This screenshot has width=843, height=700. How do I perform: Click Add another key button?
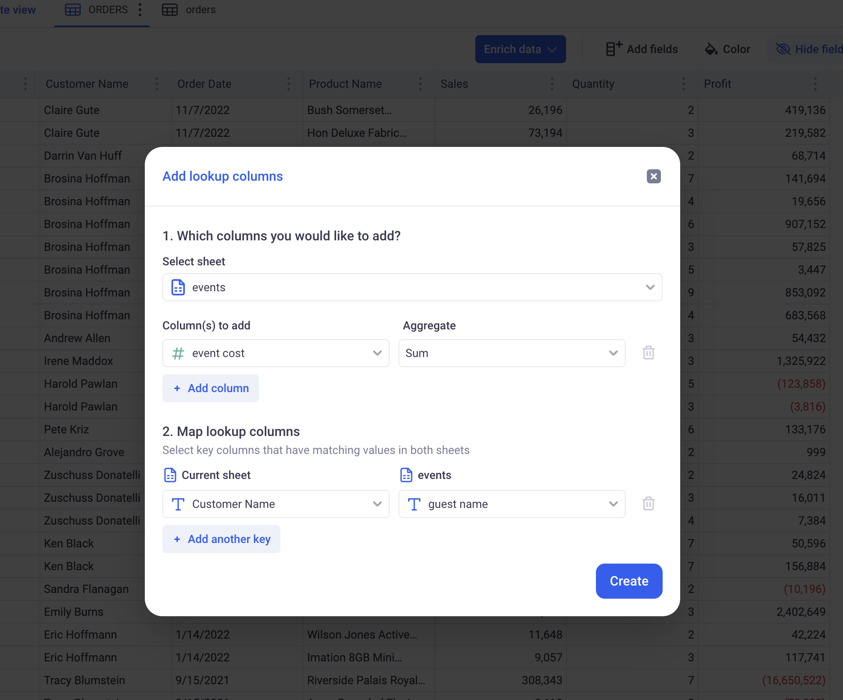(221, 539)
